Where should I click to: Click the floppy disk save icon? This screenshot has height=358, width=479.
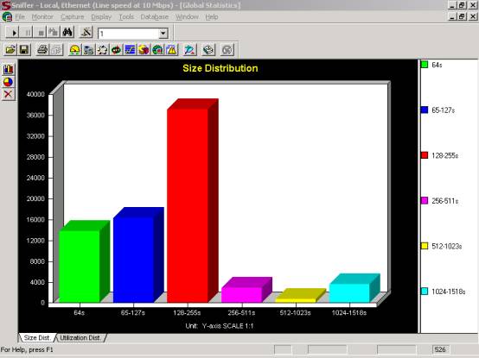tap(24, 50)
